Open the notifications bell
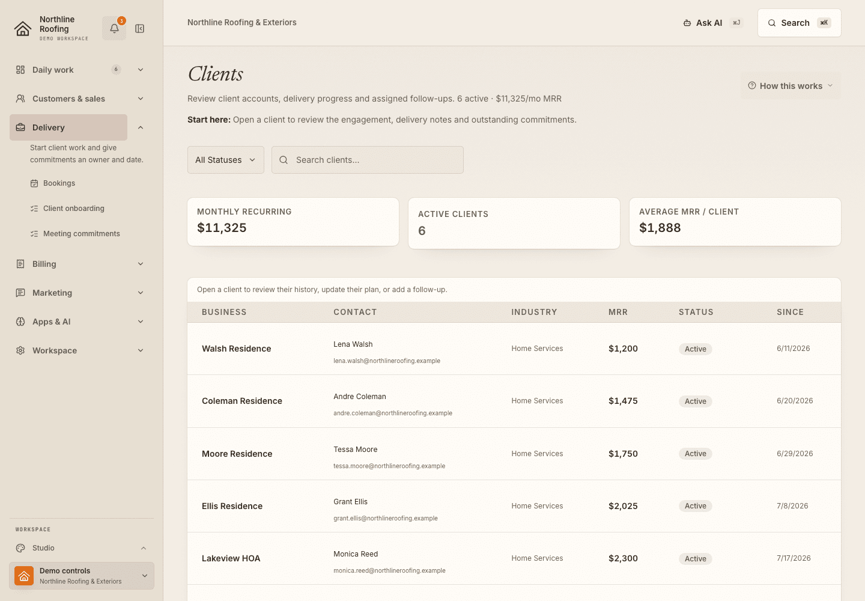 click(x=114, y=28)
